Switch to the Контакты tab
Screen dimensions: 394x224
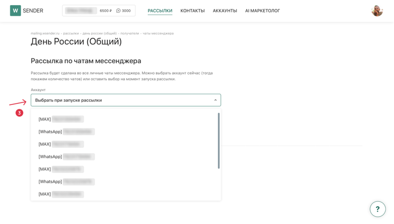click(x=192, y=11)
